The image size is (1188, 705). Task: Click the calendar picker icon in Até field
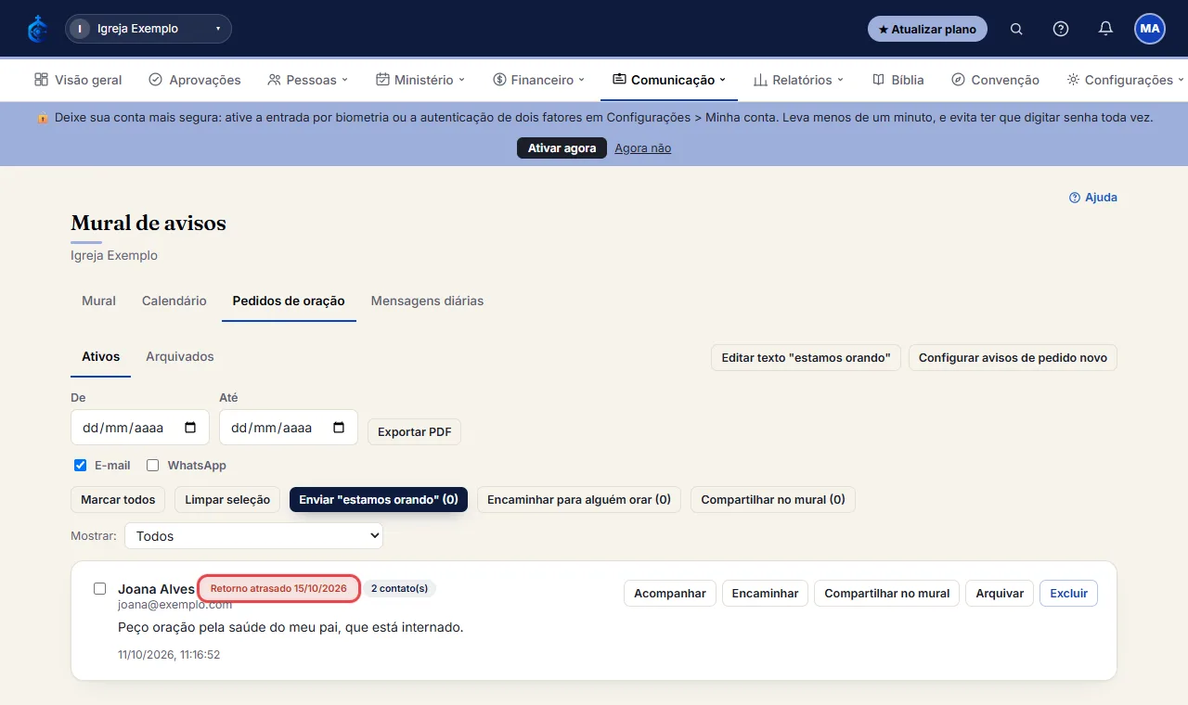(x=339, y=428)
